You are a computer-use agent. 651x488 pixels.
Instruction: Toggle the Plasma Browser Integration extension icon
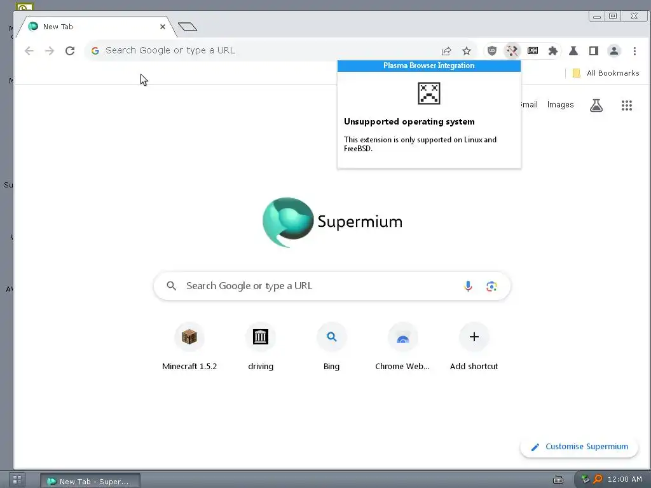click(x=512, y=51)
